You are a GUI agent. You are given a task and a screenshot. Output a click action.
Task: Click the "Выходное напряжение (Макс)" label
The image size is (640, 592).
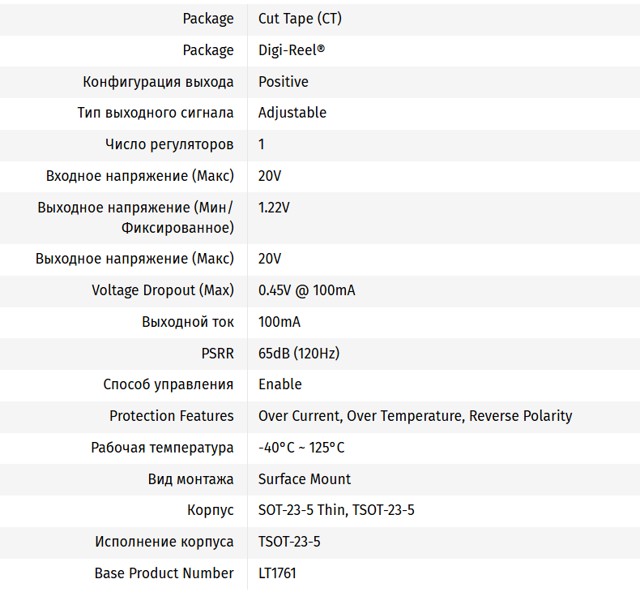pos(134,259)
